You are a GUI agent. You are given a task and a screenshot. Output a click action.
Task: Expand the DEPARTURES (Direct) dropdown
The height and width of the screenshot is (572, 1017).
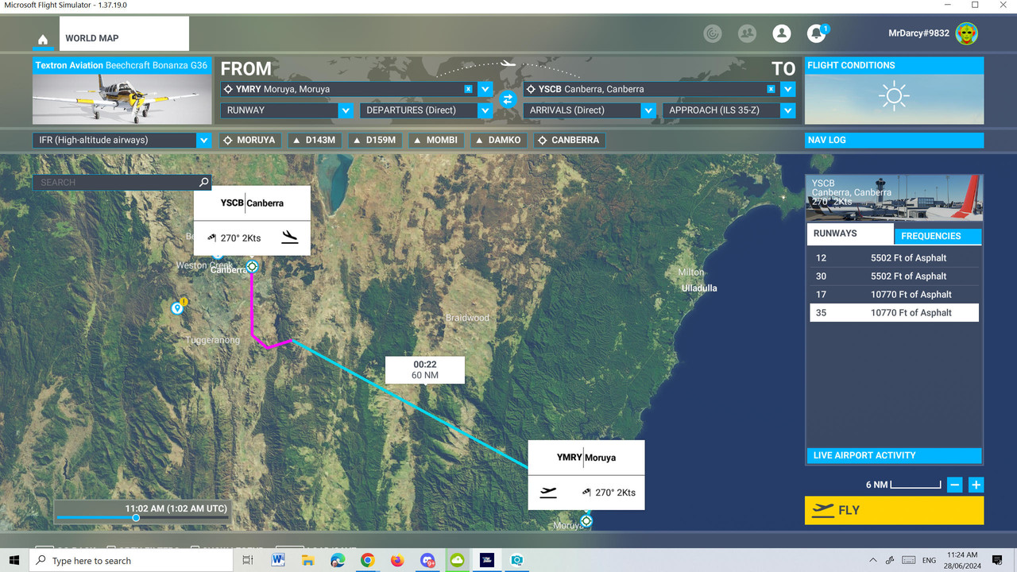[485, 110]
